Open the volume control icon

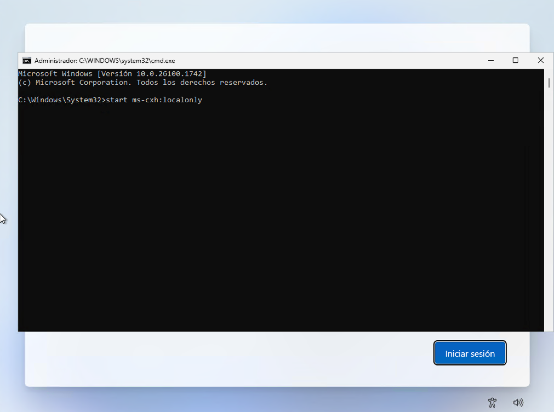(x=518, y=402)
